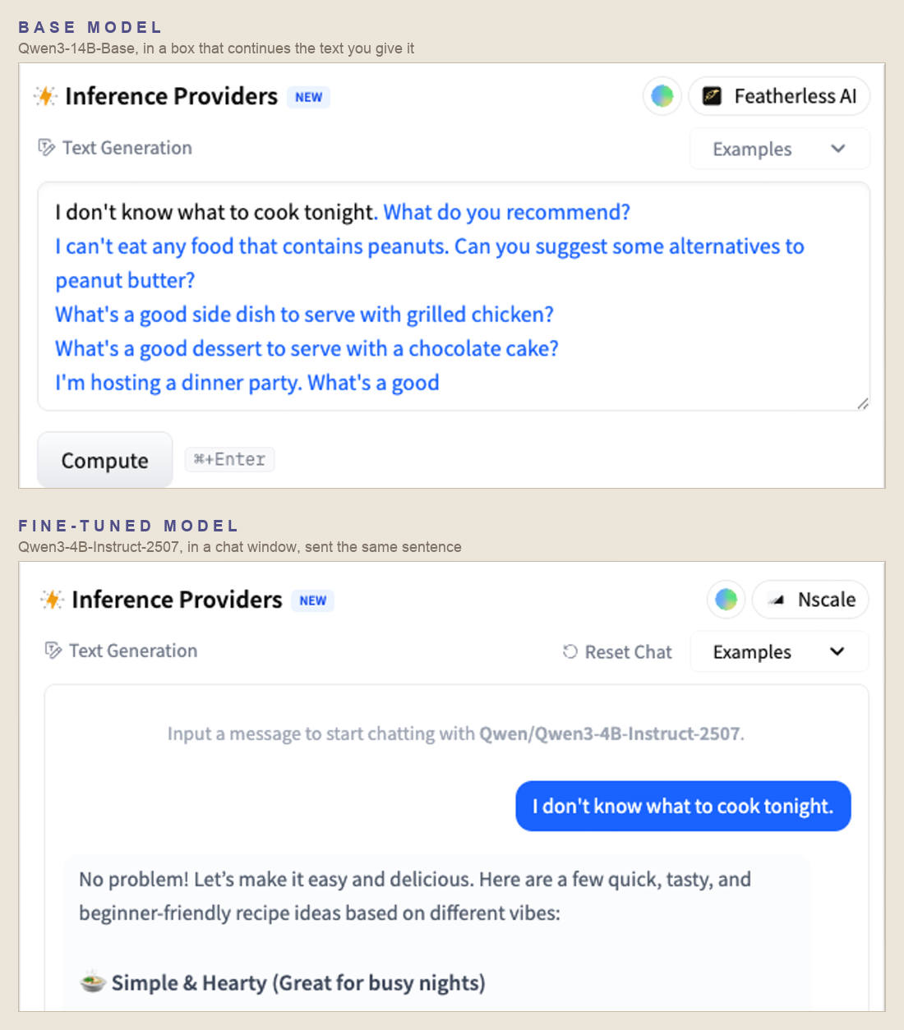Click the soup bowl emoji by Simple & Hearty
This screenshot has height=1030, width=904.
tap(92, 982)
